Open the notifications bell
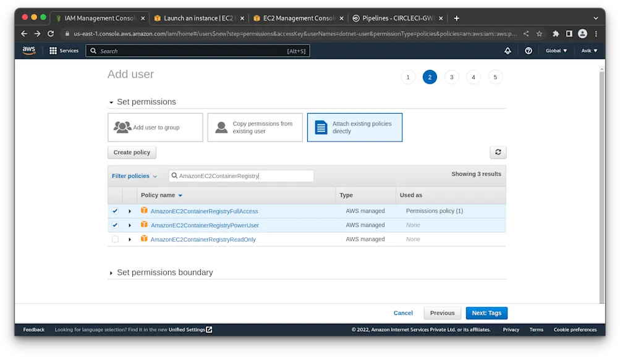The width and height of the screenshot is (620, 357). [507, 51]
